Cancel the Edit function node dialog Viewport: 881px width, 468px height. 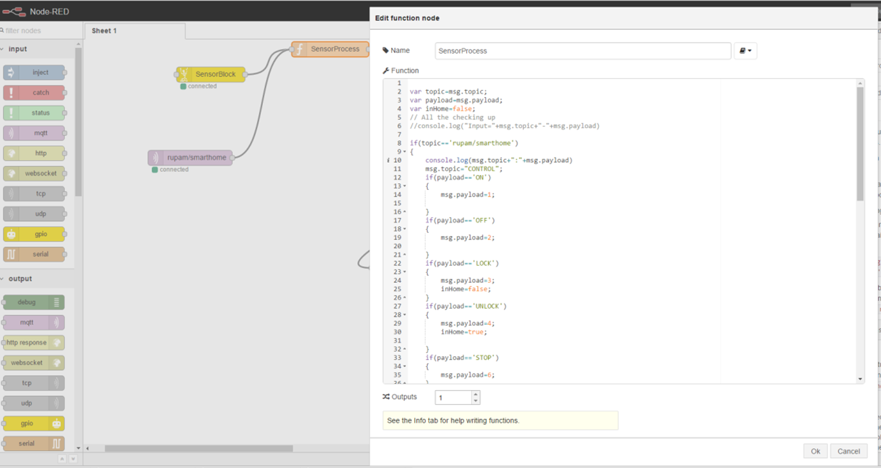click(848, 451)
